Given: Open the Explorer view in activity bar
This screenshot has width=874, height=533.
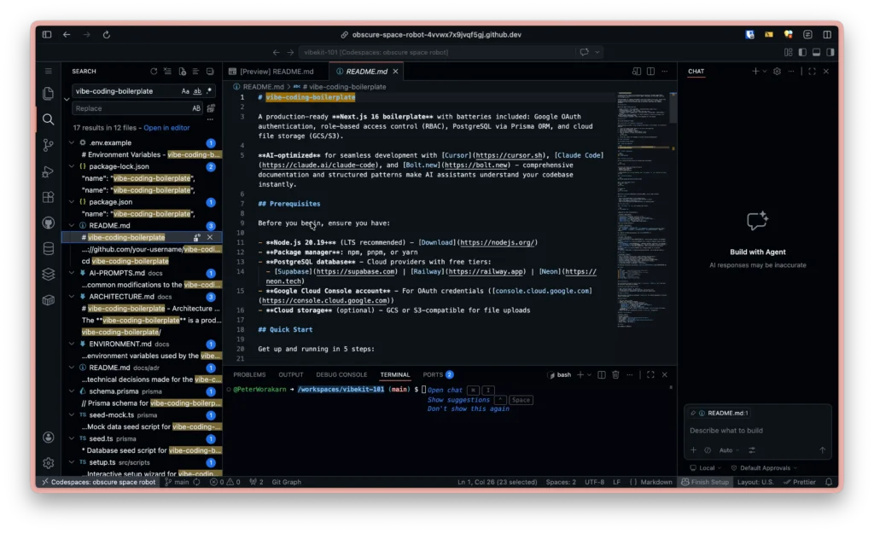Looking at the screenshot, I should (49, 93).
